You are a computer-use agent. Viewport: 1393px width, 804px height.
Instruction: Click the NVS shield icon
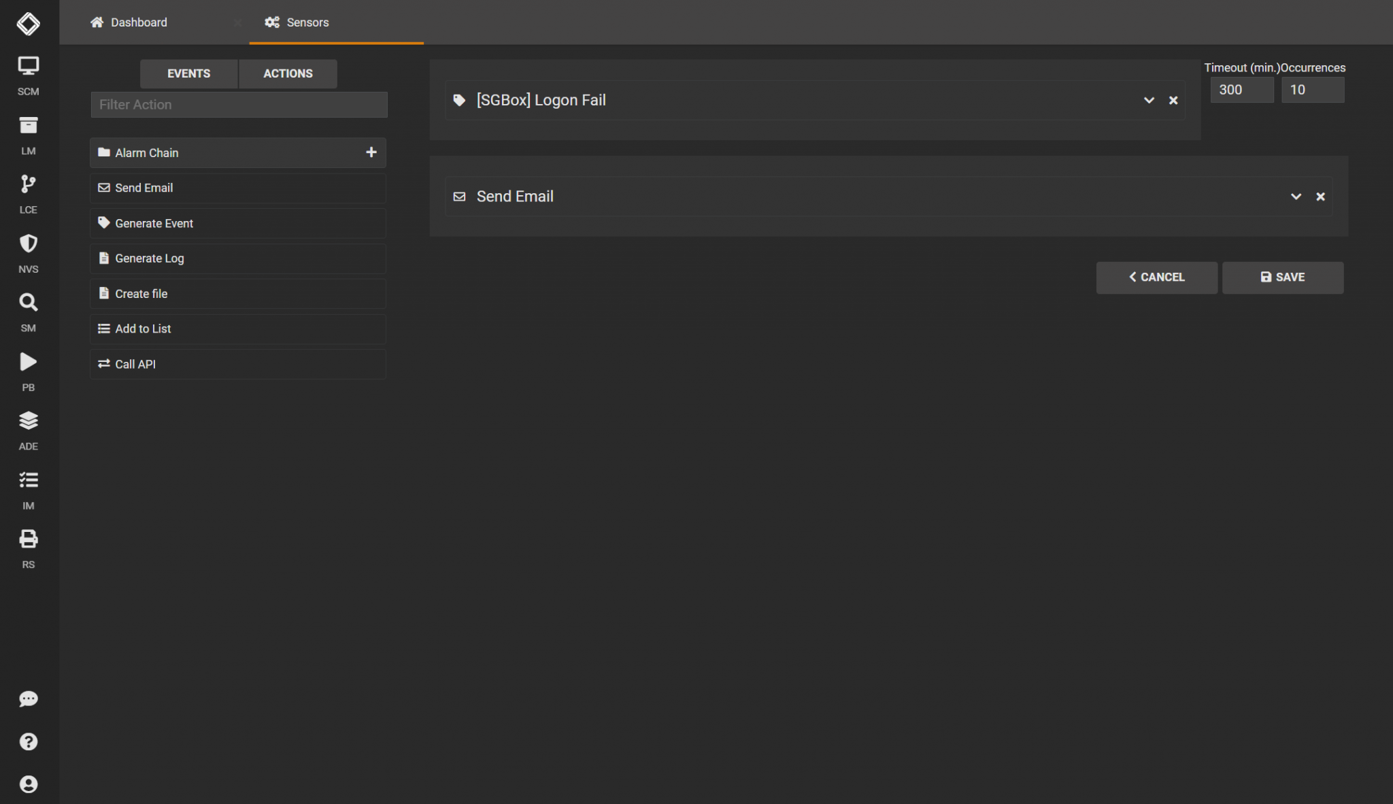pyautogui.click(x=28, y=244)
